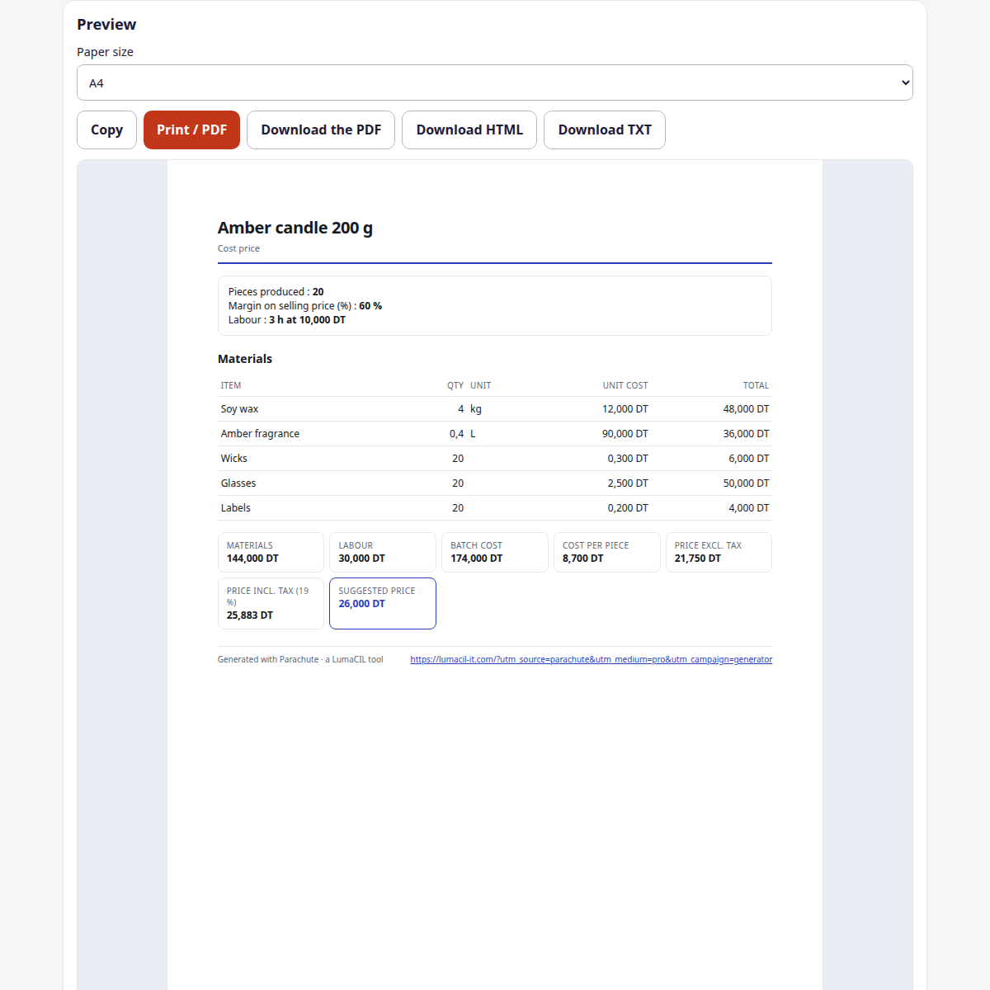
Task: Click the Price excl. tax '21,750 DT'
Action: (x=697, y=559)
